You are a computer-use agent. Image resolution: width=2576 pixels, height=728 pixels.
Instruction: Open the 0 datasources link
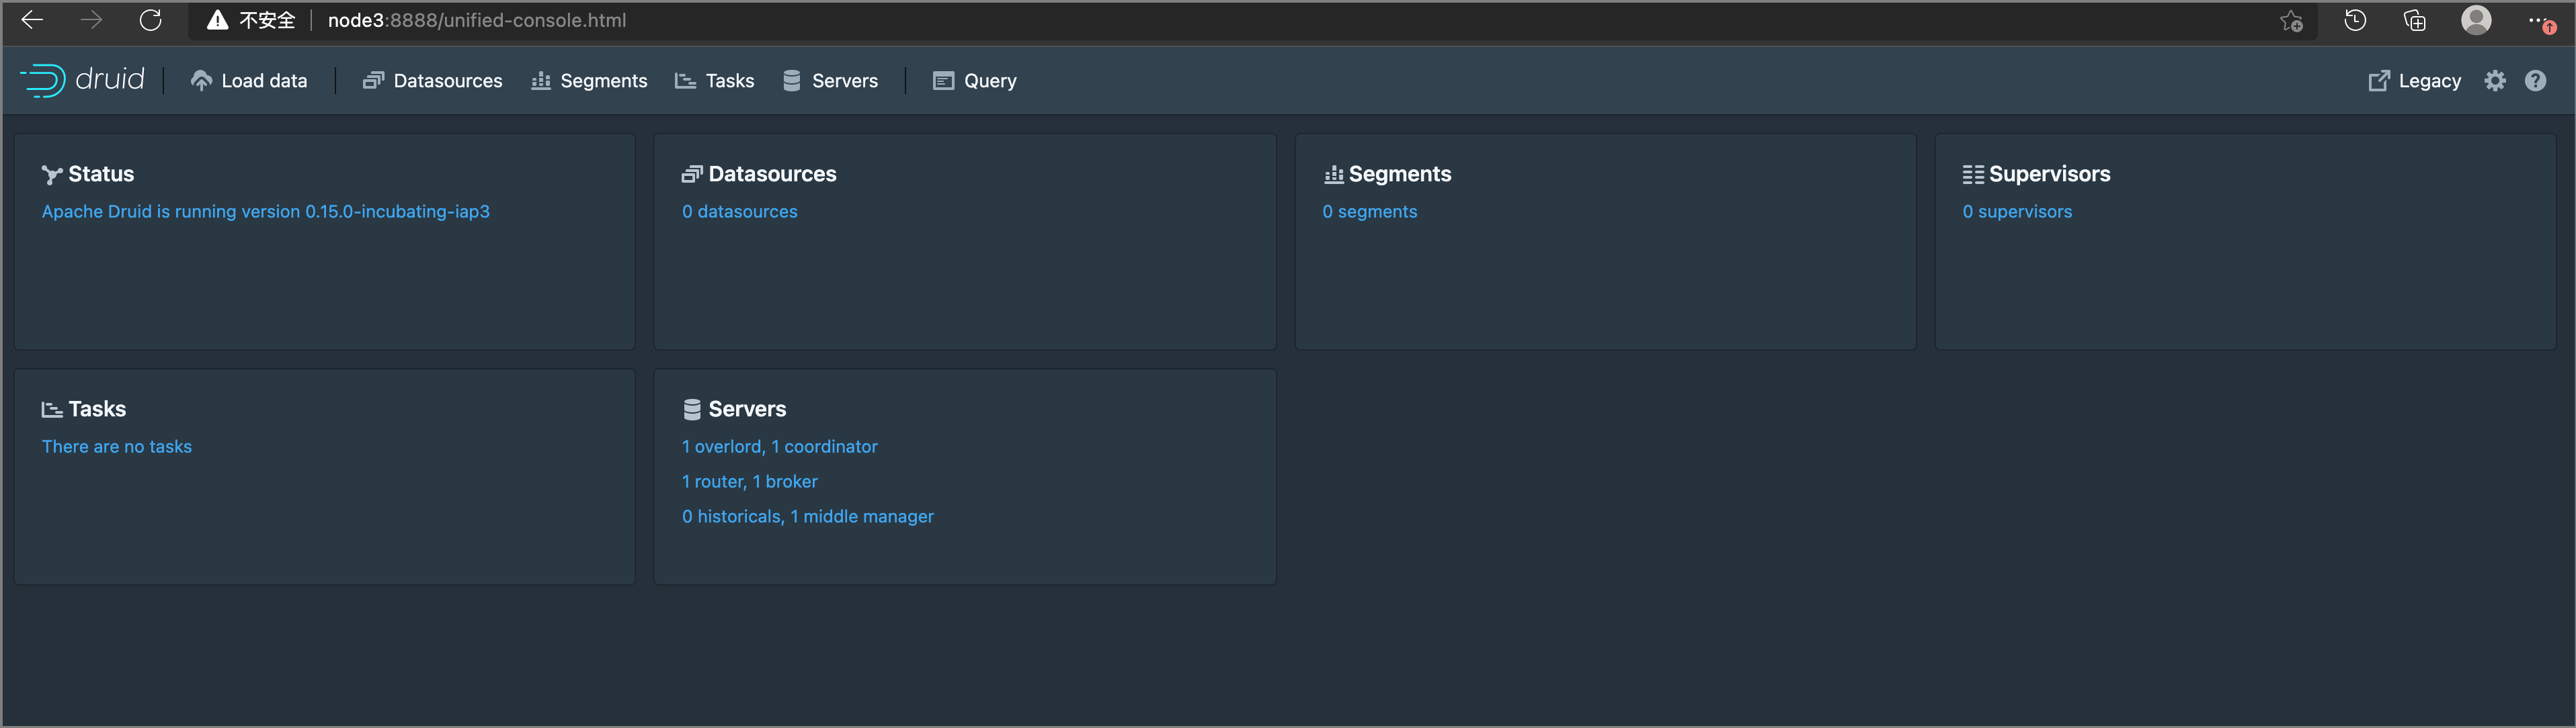(739, 212)
